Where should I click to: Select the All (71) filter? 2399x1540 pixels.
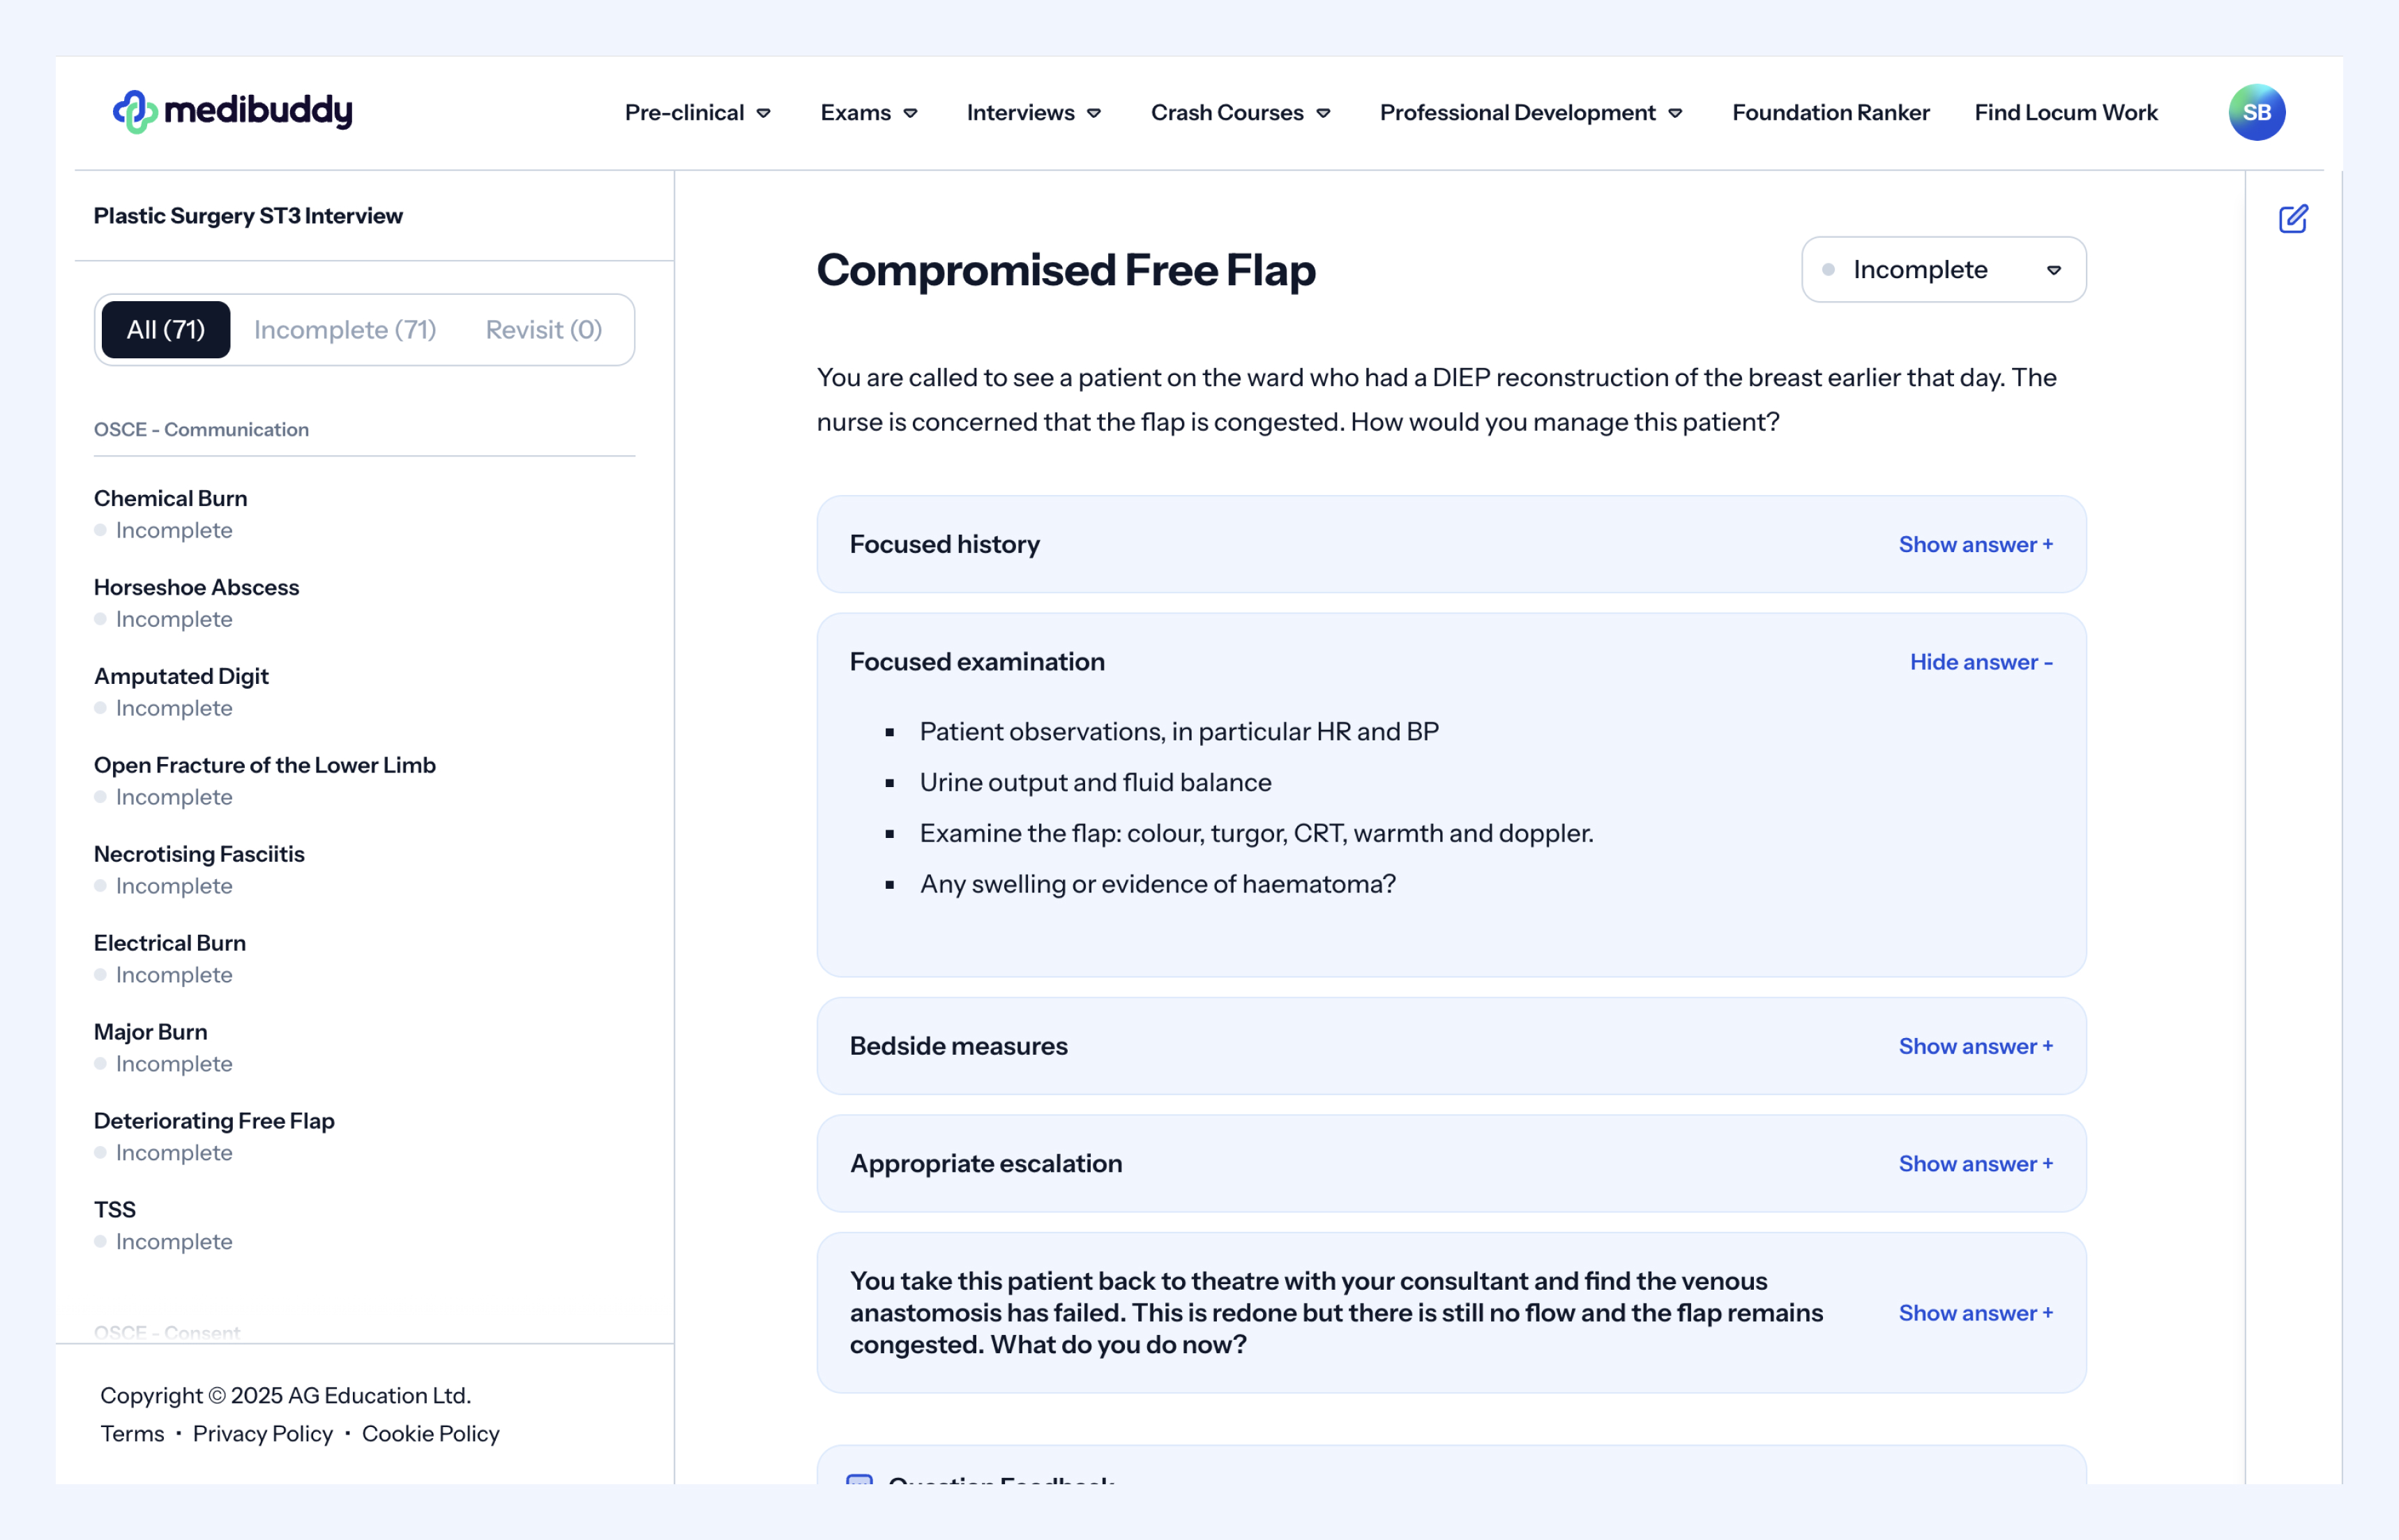point(166,330)
